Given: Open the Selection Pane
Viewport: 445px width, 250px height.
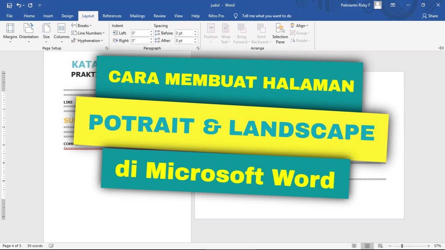Looking at the screenshot, I should pos(280,33).
